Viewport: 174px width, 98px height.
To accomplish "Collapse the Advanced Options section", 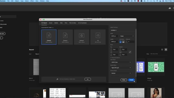I will tap(115, 58).
